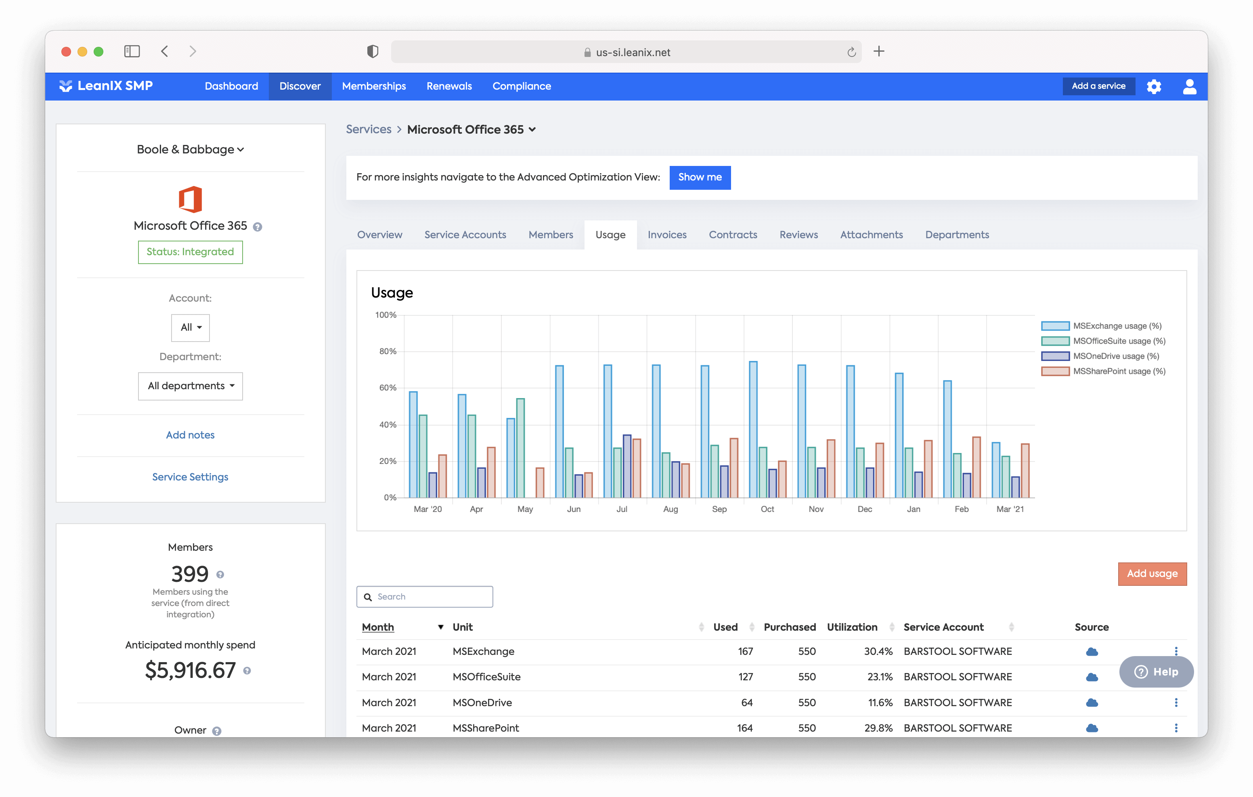Screen dimensions: 1253x797
Task: Click the Oct MSExchange usage bar
Action: pyautogui.click(x=753, y=430)
